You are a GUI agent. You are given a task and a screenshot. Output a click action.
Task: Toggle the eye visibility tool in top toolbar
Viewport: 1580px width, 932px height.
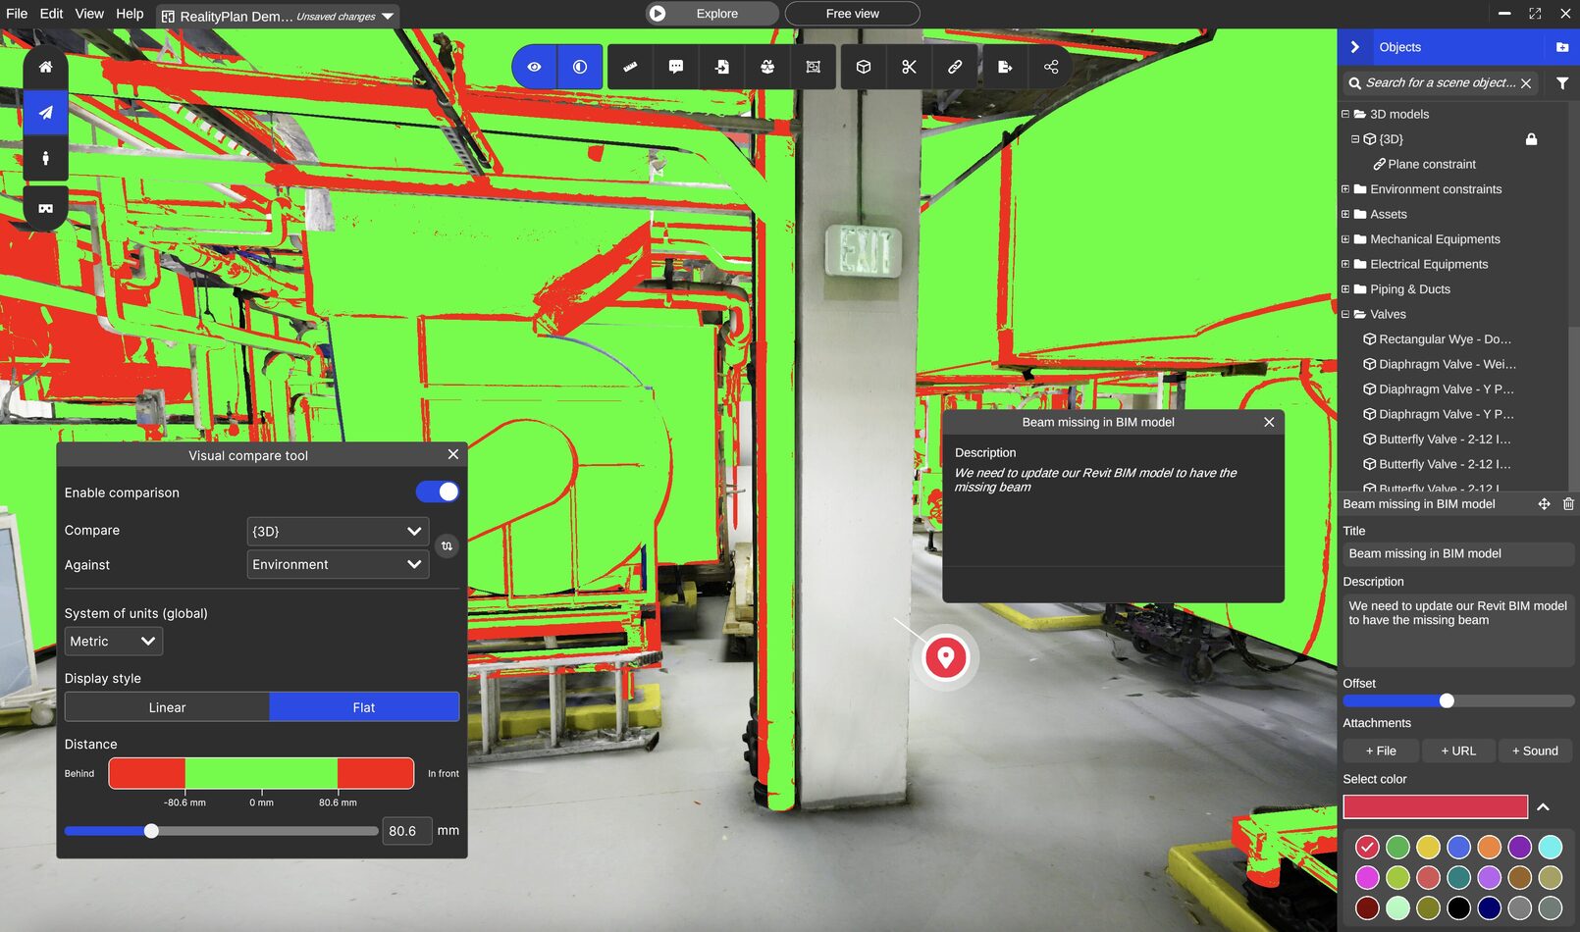(534, 67)
